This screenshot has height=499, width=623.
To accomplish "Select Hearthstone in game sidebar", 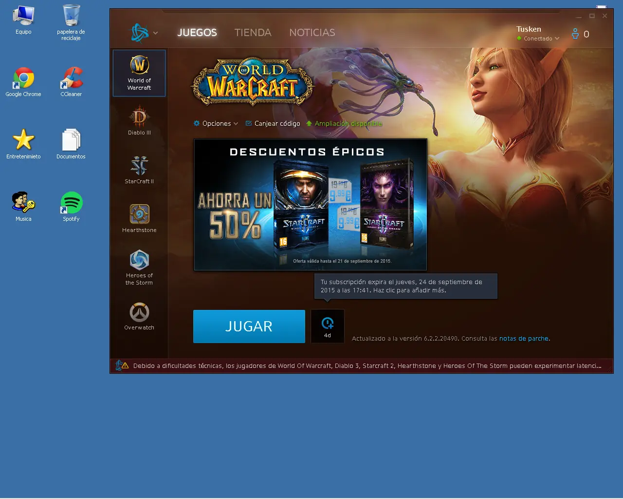I will (139, 218).
